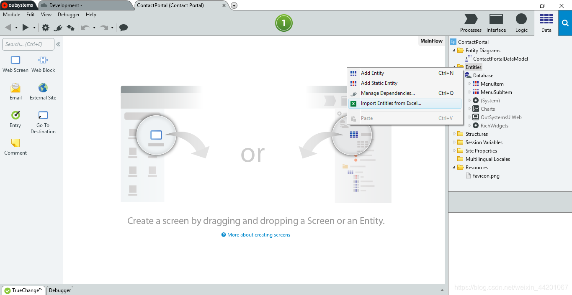This screenshot has width=572, height=295.
Task: Collapse the Entity Diagrams folder
Action: [x=454, y=51]
